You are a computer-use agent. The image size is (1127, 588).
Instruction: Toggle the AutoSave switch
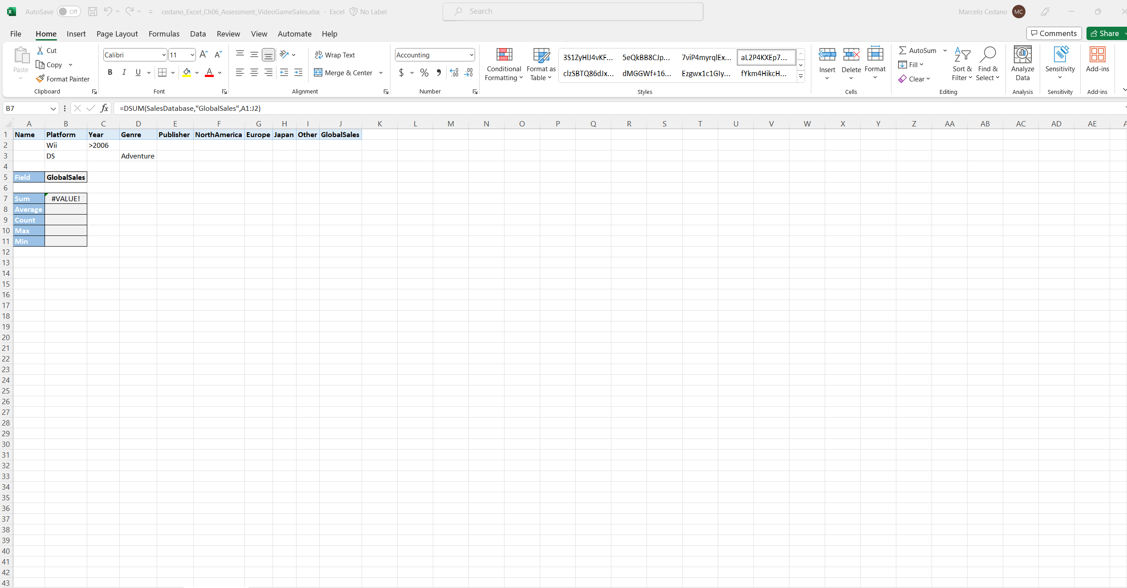(69, 12)
